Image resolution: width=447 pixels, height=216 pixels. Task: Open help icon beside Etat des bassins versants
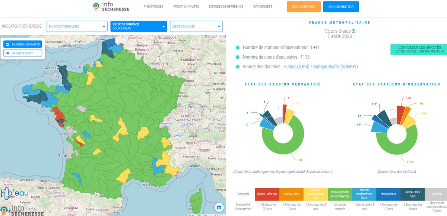coord(318,84)
